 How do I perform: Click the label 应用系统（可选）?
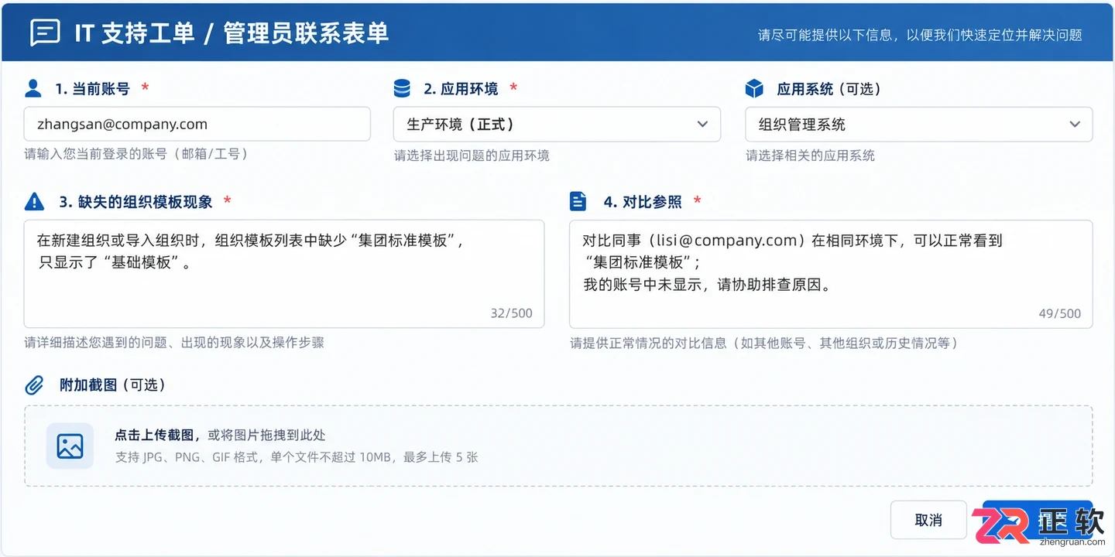829,89
